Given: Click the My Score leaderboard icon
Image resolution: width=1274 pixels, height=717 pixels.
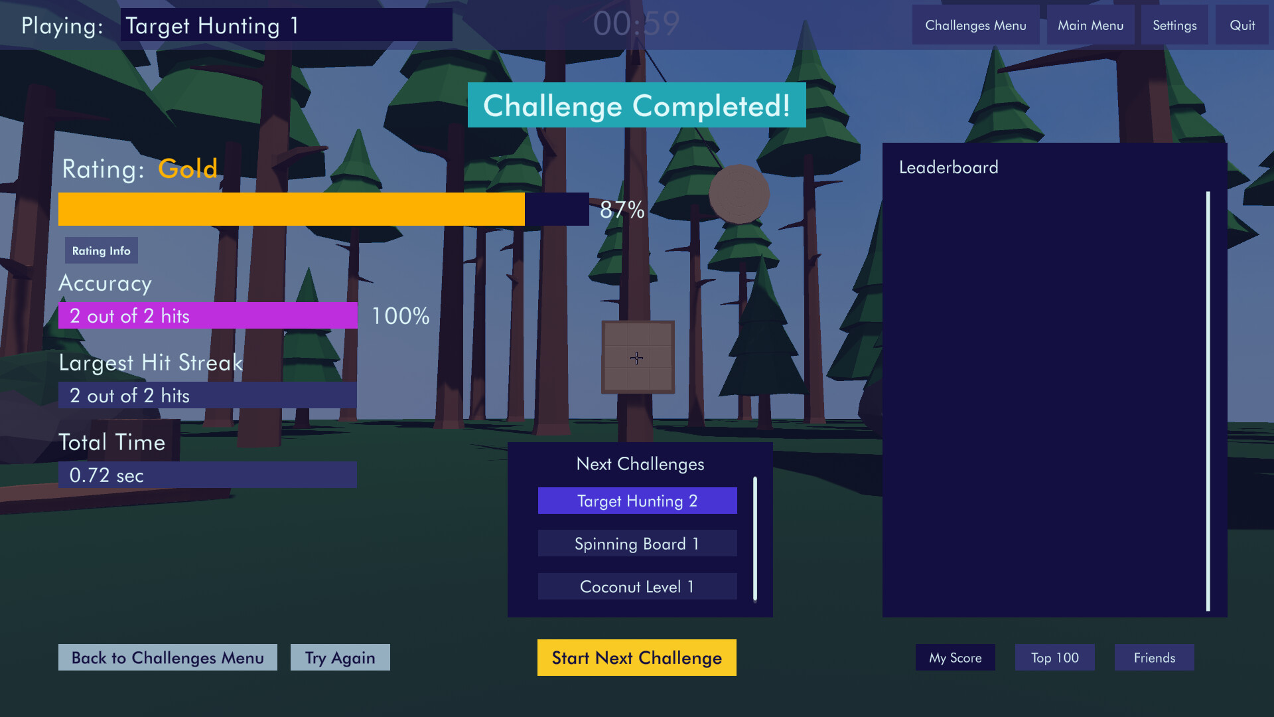Looking at the screenshot, I should pyautogui.click(x=955, y=657).
